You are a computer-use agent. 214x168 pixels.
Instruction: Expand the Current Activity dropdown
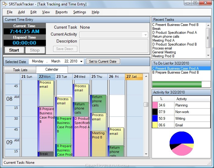tap(145, 35)
